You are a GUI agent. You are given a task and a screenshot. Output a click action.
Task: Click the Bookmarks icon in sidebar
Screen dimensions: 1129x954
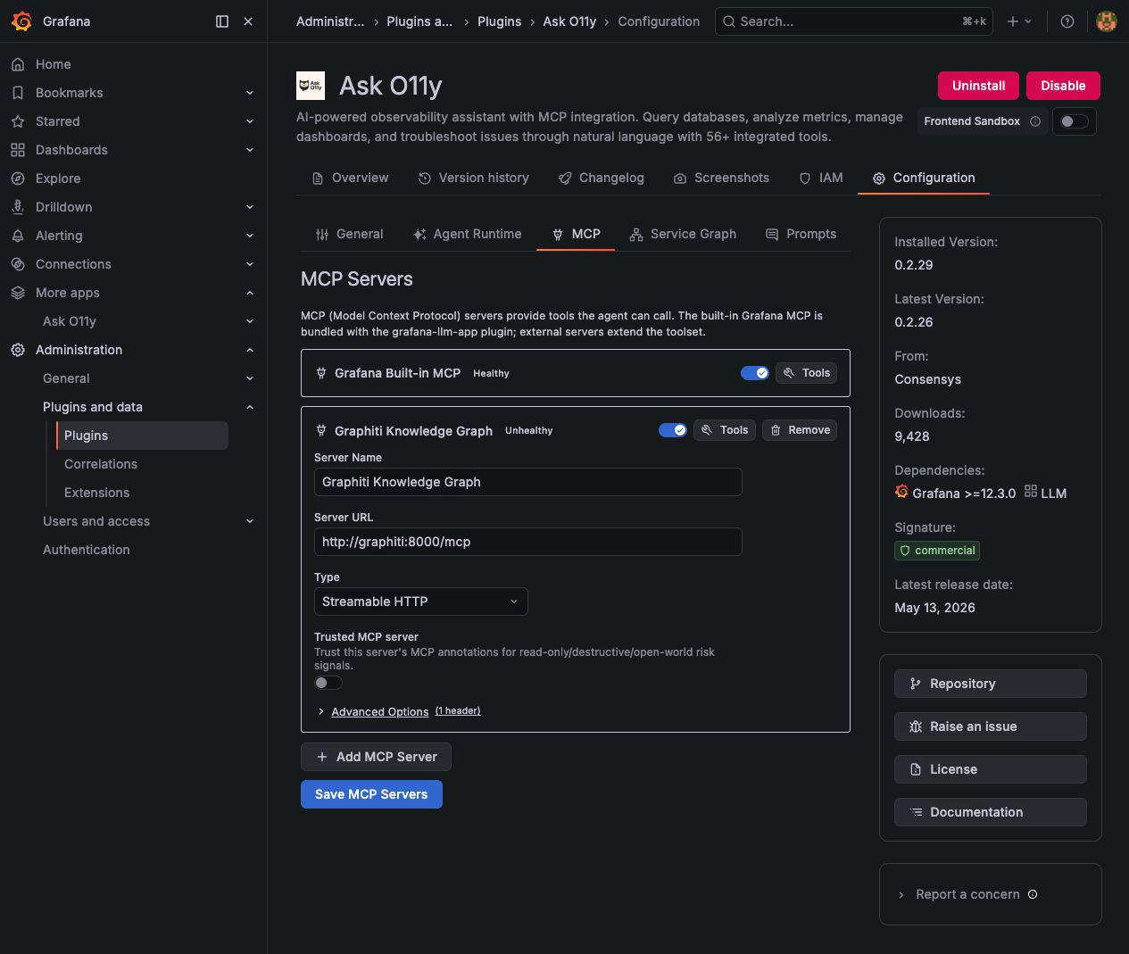point(18,93)
